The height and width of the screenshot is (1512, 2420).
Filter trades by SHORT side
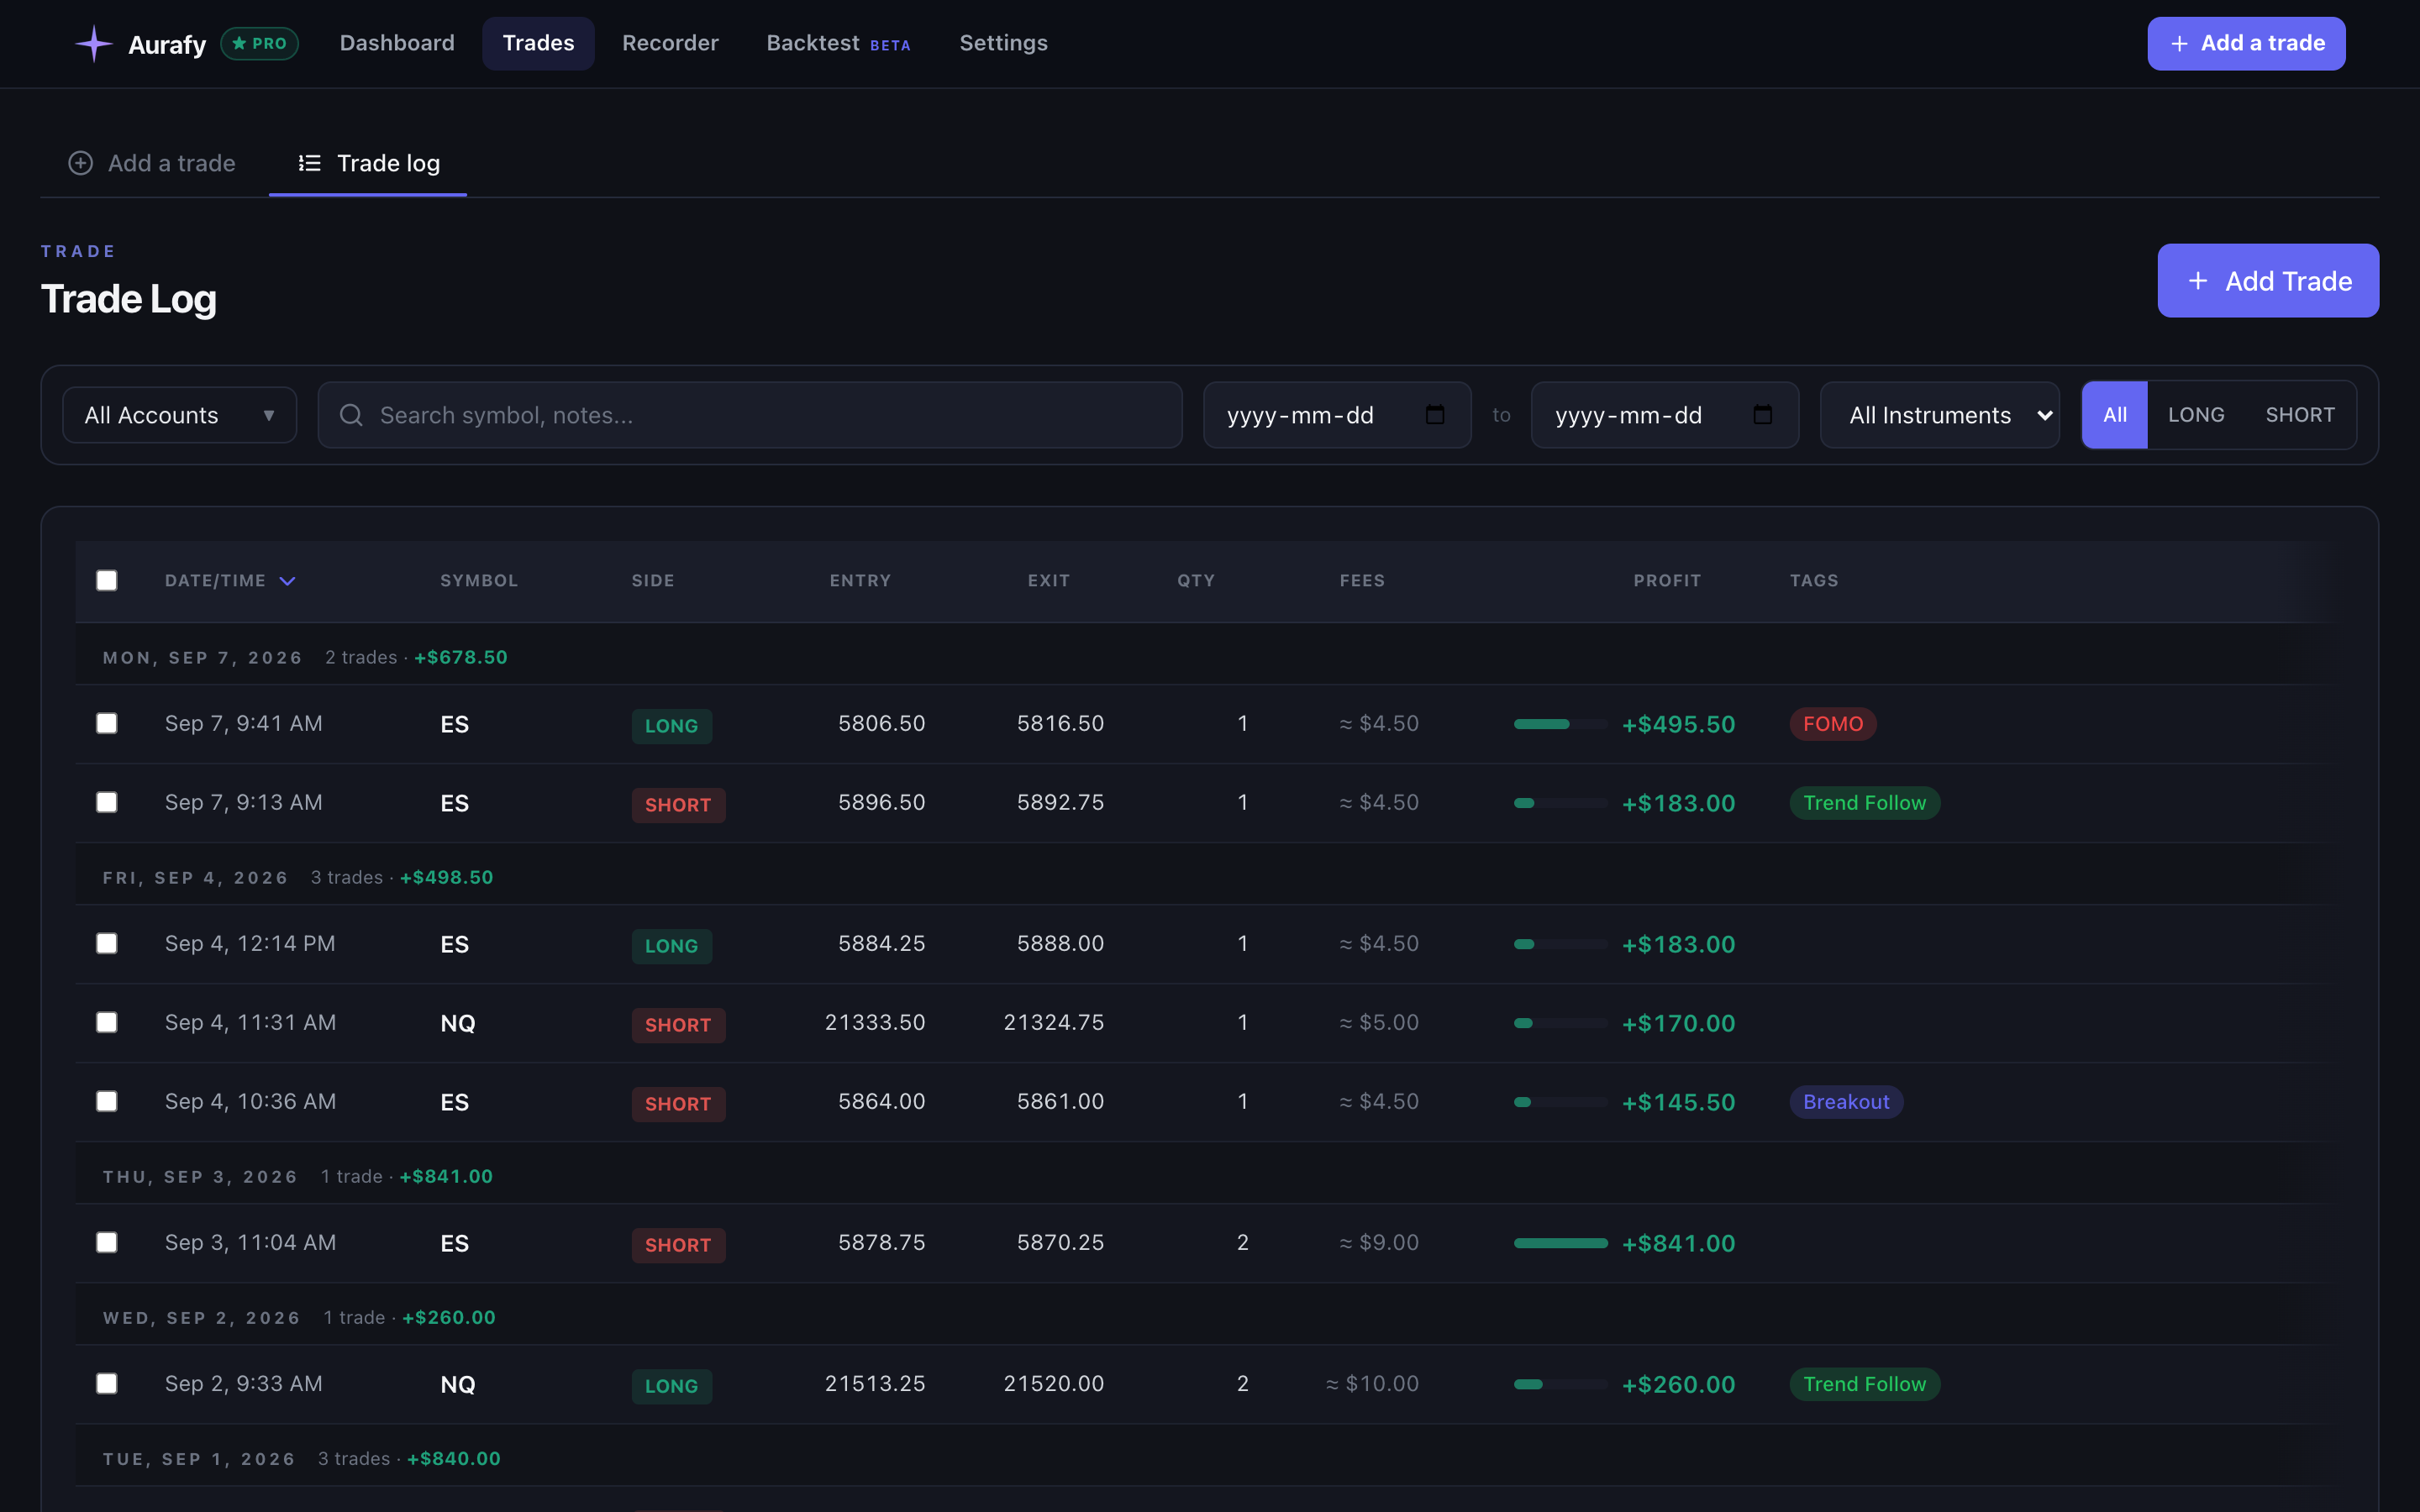pyautogui.click(x=2300, y=415)
